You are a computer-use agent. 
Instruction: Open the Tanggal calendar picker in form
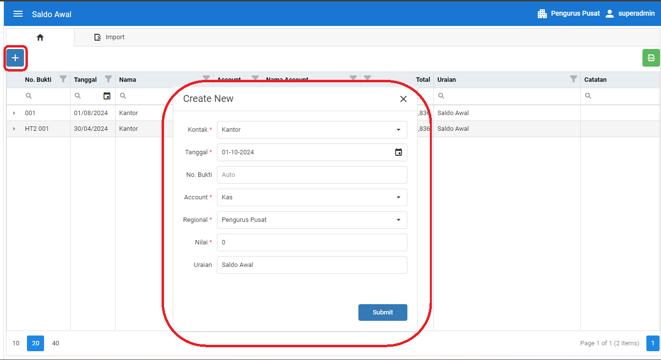pos(398,152)
